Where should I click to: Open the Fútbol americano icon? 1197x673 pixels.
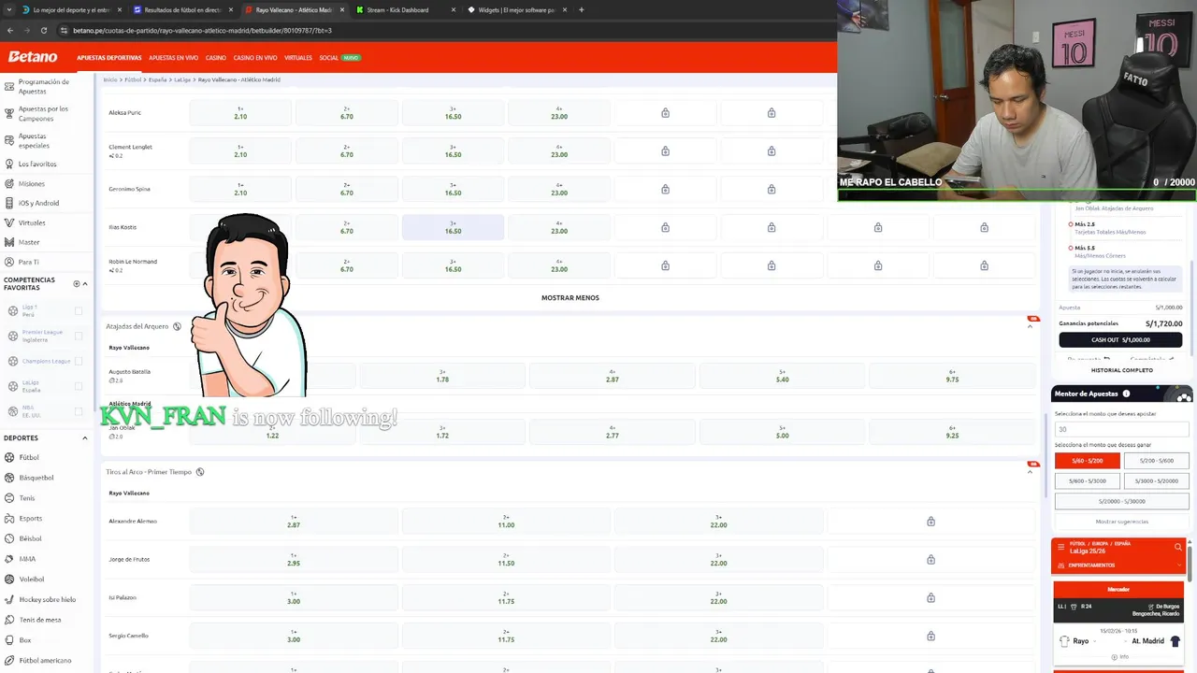pos(9,660)
